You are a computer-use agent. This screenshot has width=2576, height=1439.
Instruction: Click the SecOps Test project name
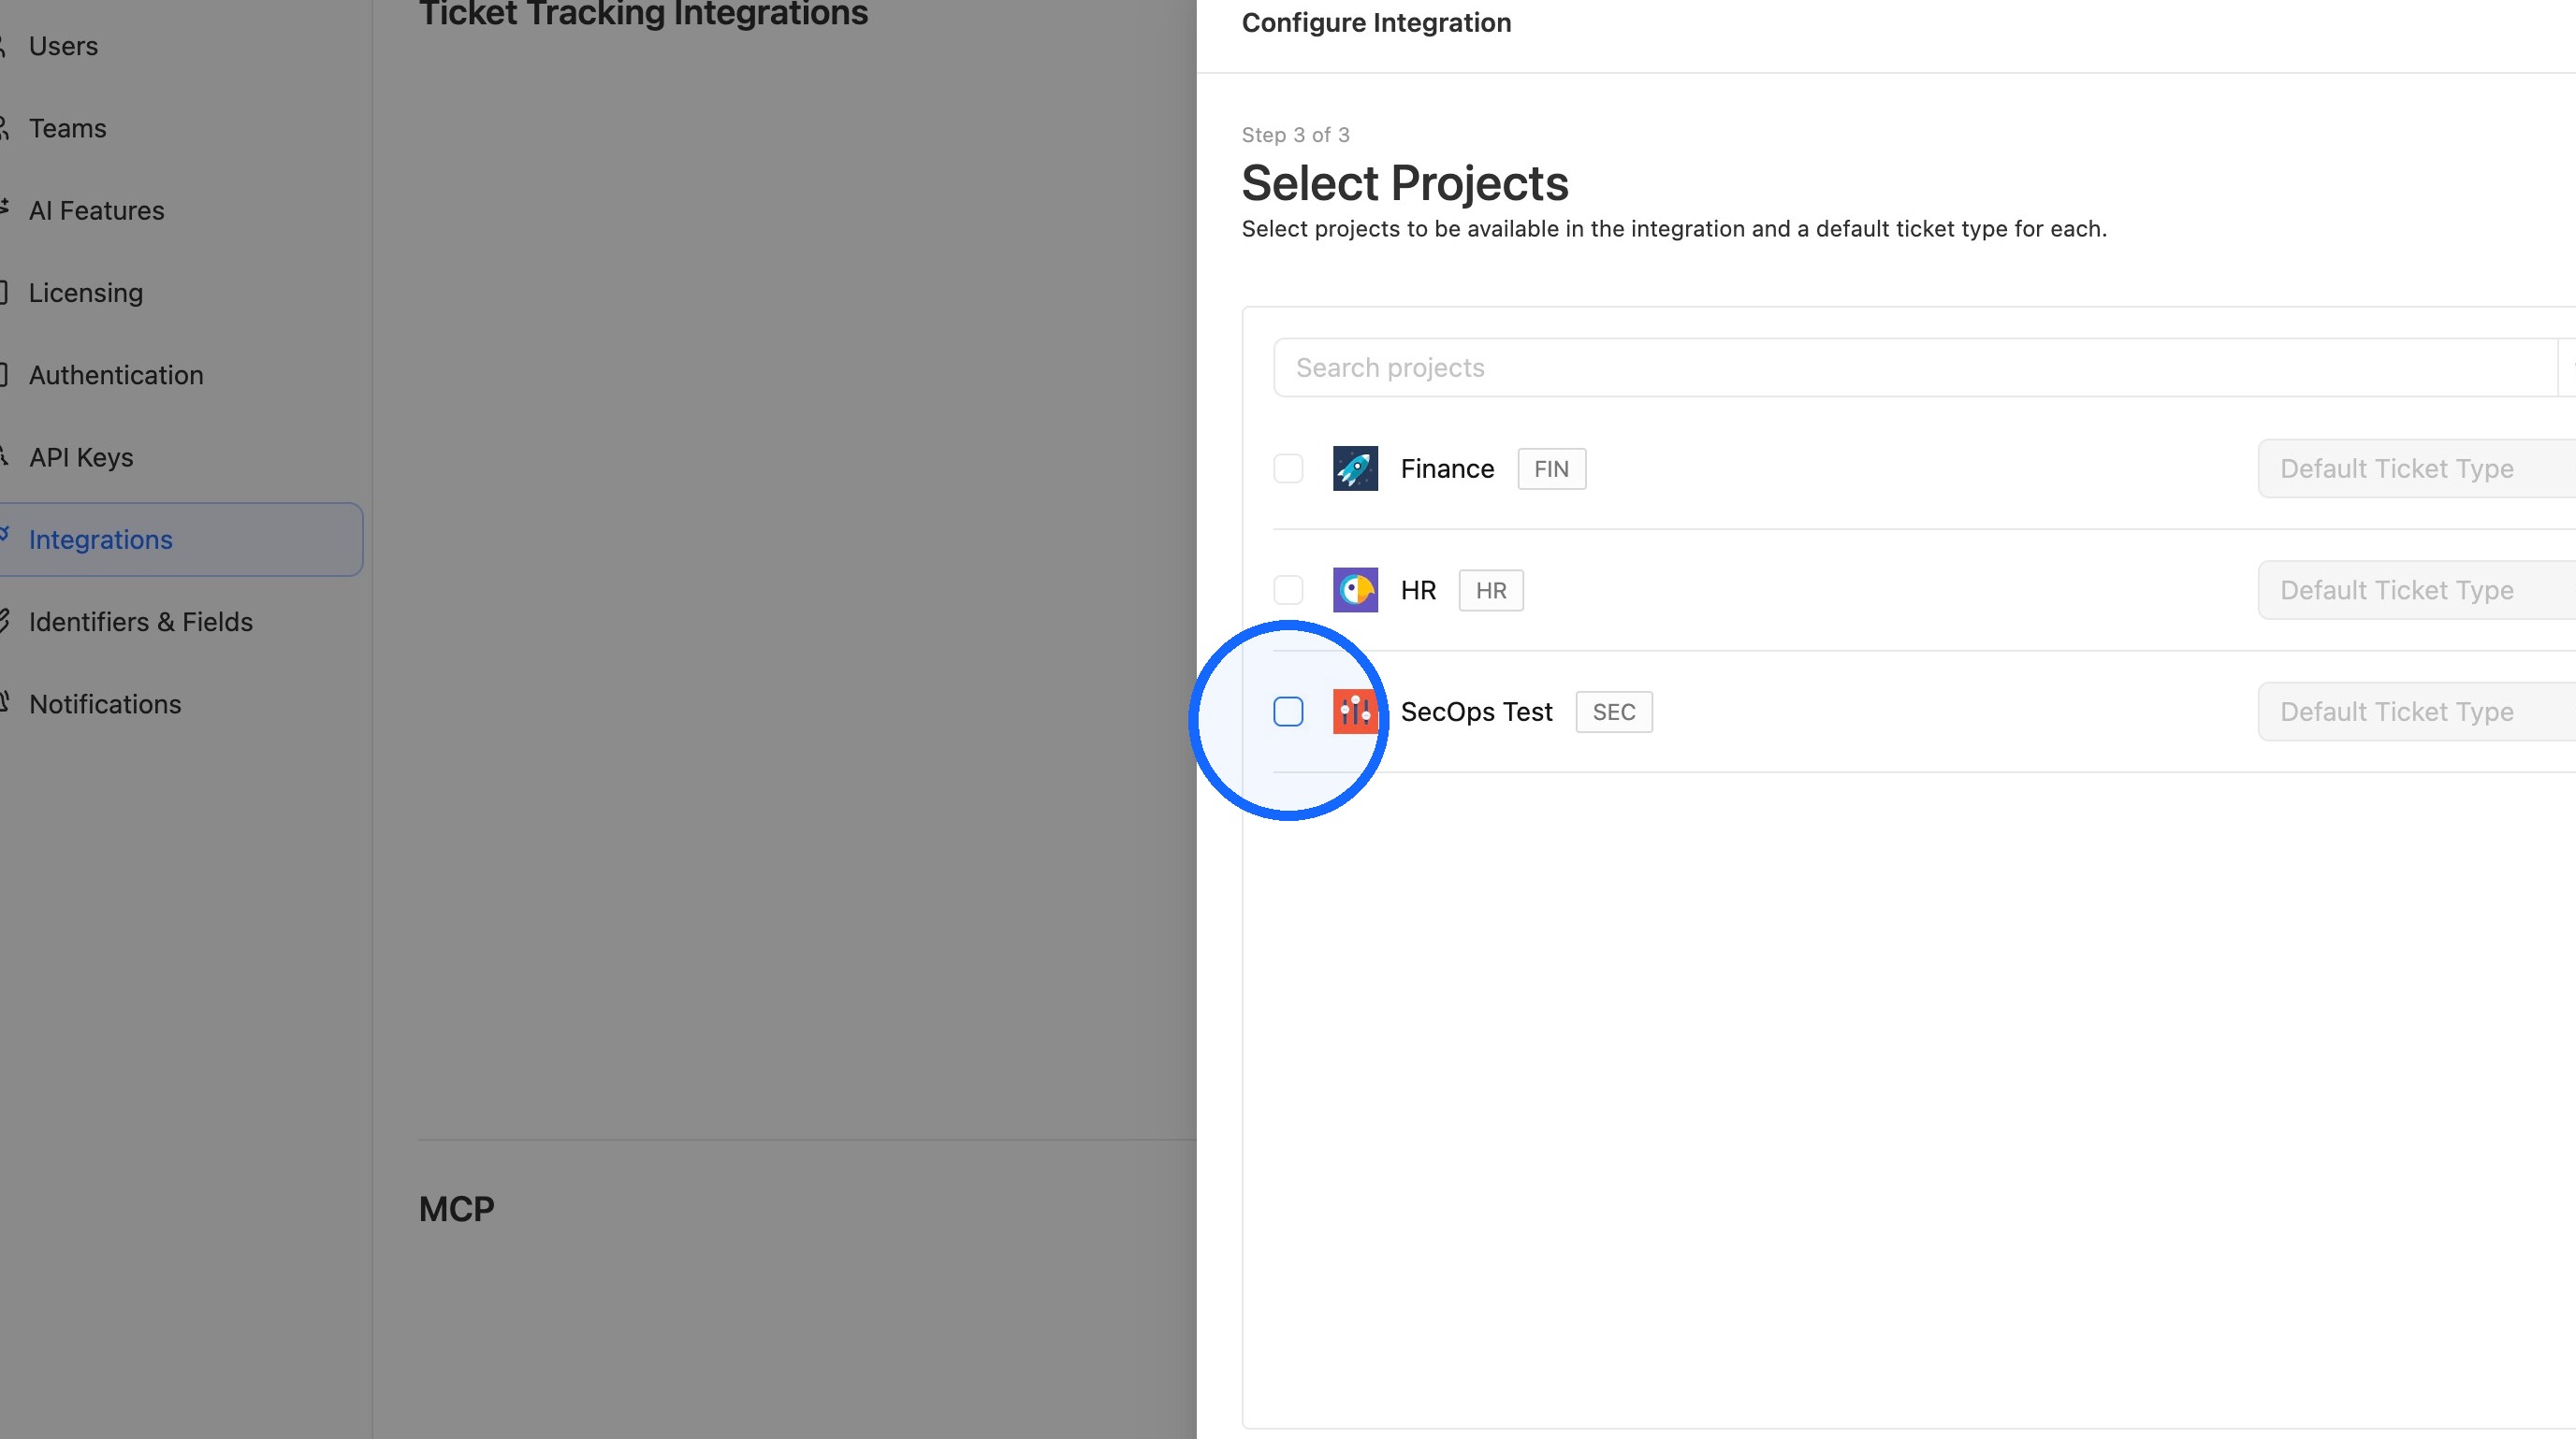[x=1476, y=712]
